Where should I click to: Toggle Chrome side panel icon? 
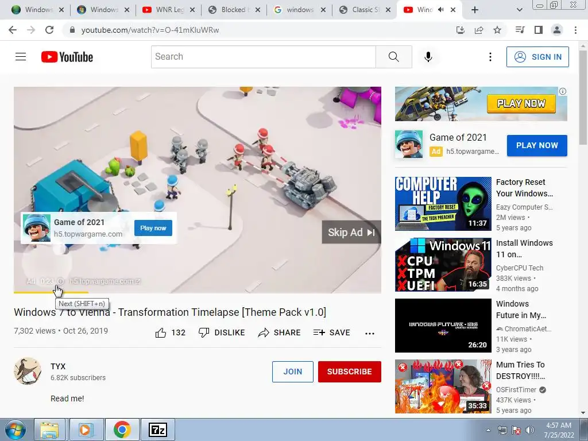point(539,30)
